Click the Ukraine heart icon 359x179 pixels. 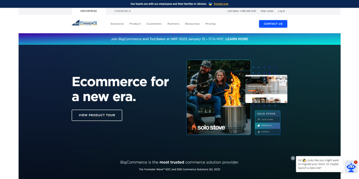(210, 4)
